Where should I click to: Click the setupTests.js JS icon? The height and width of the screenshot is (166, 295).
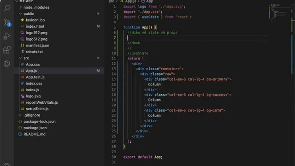[23, 109]
